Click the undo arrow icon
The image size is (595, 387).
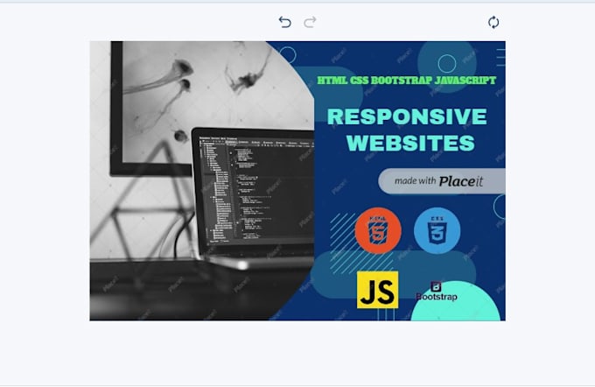[x=284, y=22]
